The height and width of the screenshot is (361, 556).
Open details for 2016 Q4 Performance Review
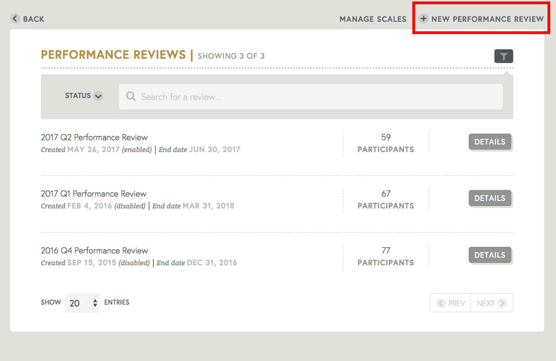tap(490, 255)
